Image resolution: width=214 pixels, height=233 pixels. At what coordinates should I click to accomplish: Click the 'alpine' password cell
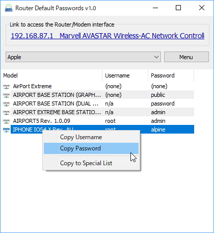pos(158,130)
